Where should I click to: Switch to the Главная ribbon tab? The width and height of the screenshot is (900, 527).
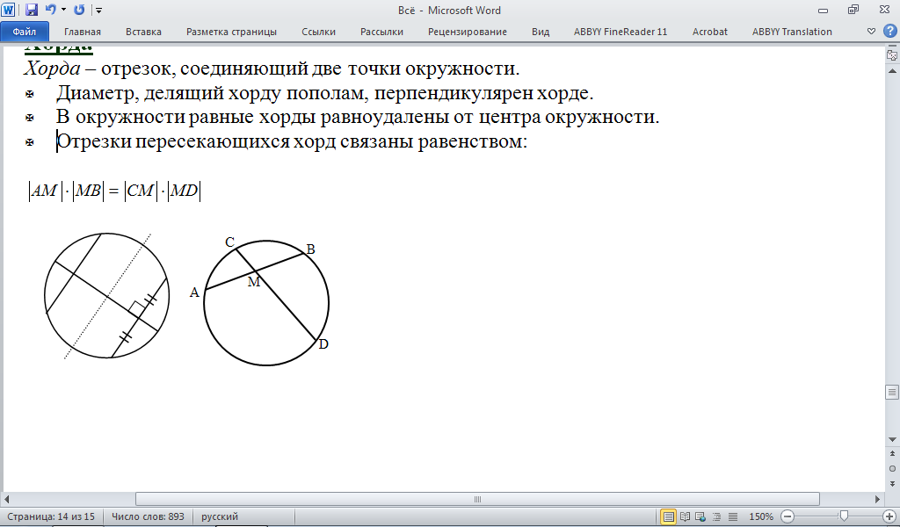(x=82, y=32)
